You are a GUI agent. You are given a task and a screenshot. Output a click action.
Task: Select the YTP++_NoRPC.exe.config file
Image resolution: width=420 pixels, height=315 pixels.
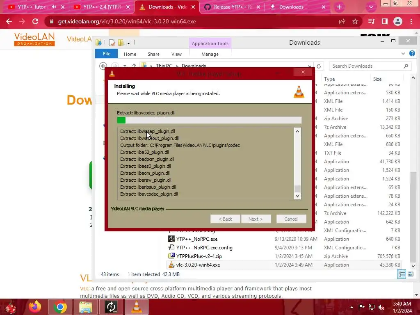pyautogui.click(x=204, y=248)
